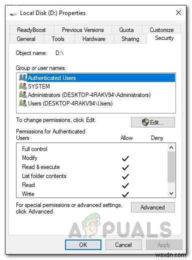Confirm with the OK button
Image resolution: width=192 pixels, height=260 pixels.
pyautogui.click(x=83, y=244)
